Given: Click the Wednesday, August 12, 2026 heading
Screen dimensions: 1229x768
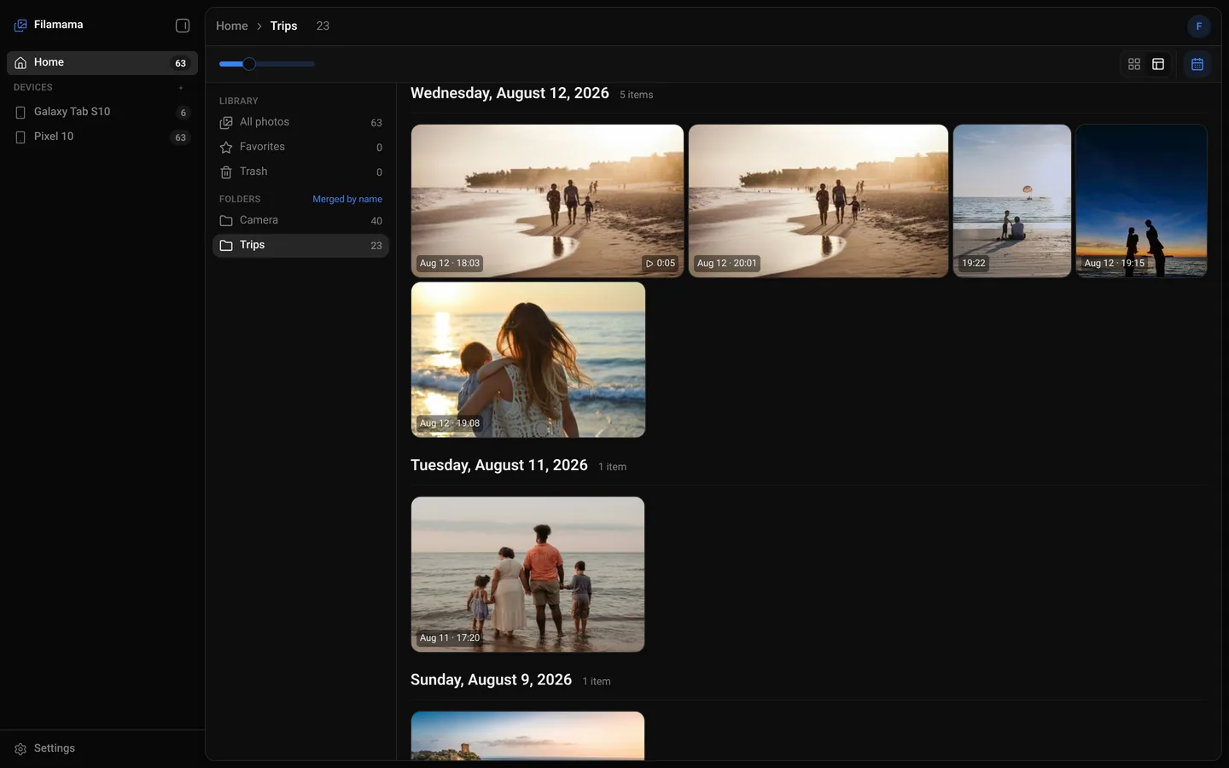Looking at the screenshot, I should point(510,93).
